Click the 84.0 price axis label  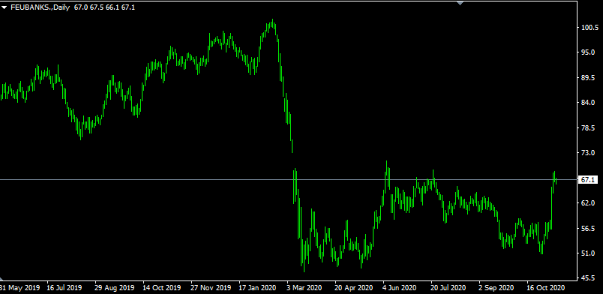tap(589, 103)
